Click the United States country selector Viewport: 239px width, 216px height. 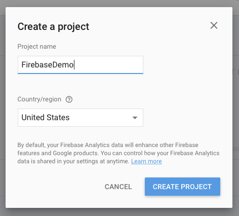(x=81, y=118)
